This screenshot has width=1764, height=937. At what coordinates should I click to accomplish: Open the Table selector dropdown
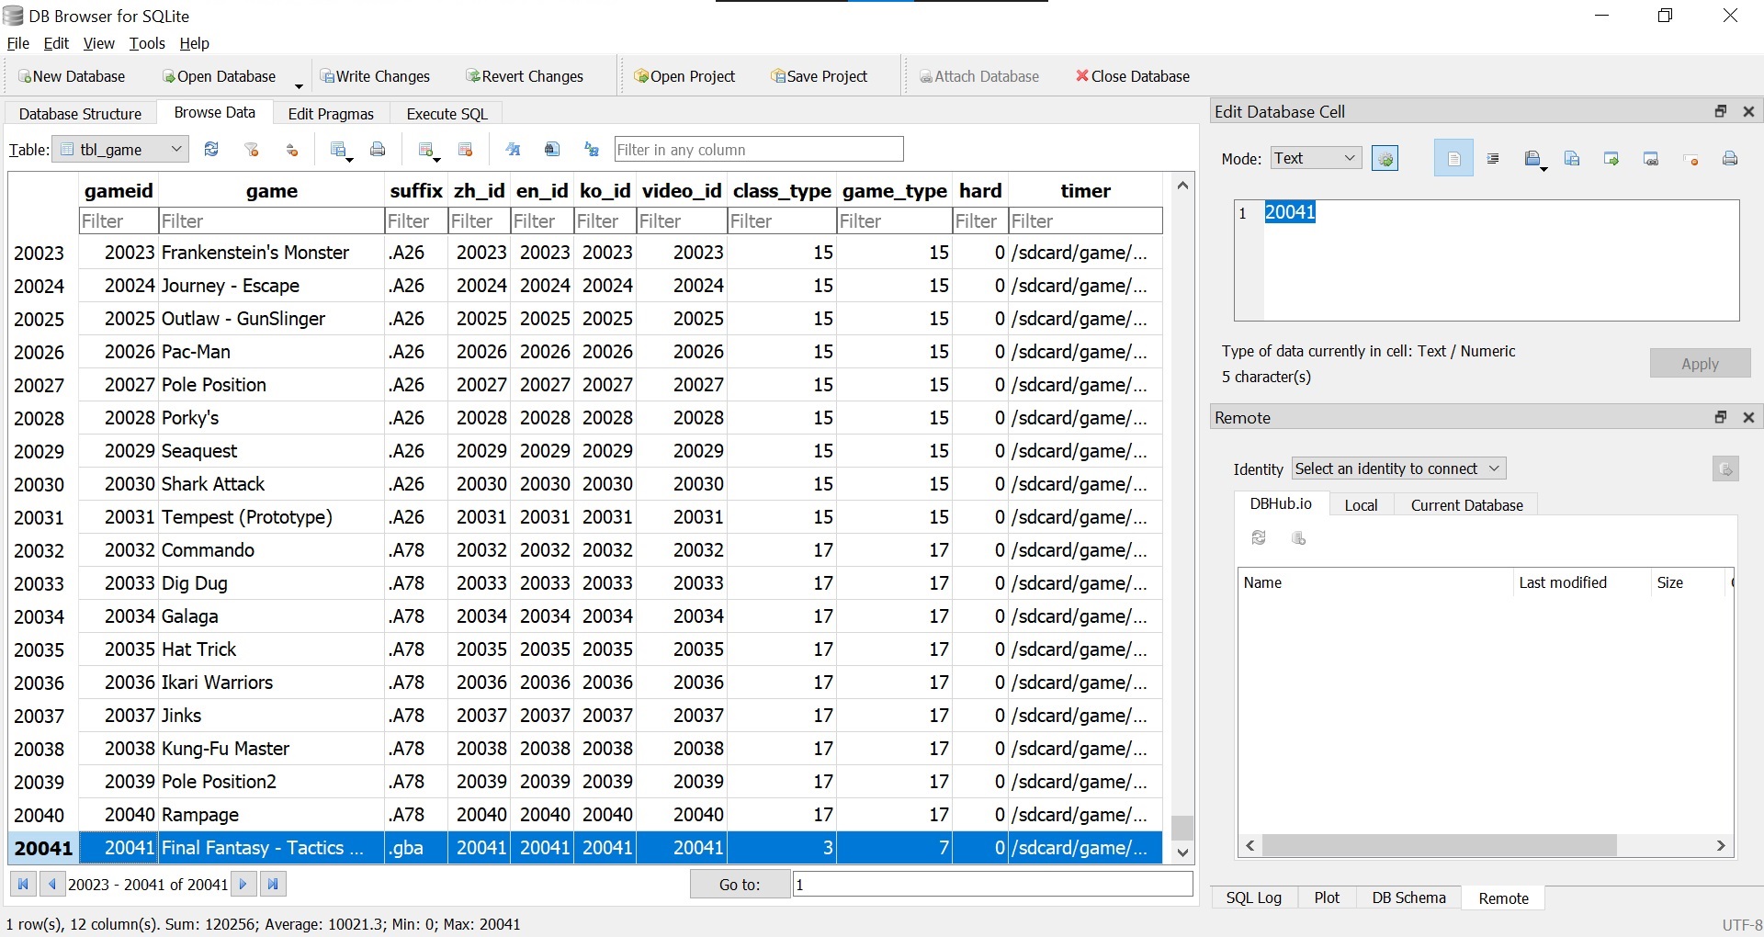pyautogui.click(x=121, y=150)
